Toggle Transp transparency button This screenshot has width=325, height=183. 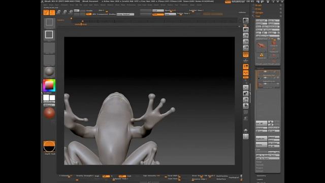click(x=246, y=118)
